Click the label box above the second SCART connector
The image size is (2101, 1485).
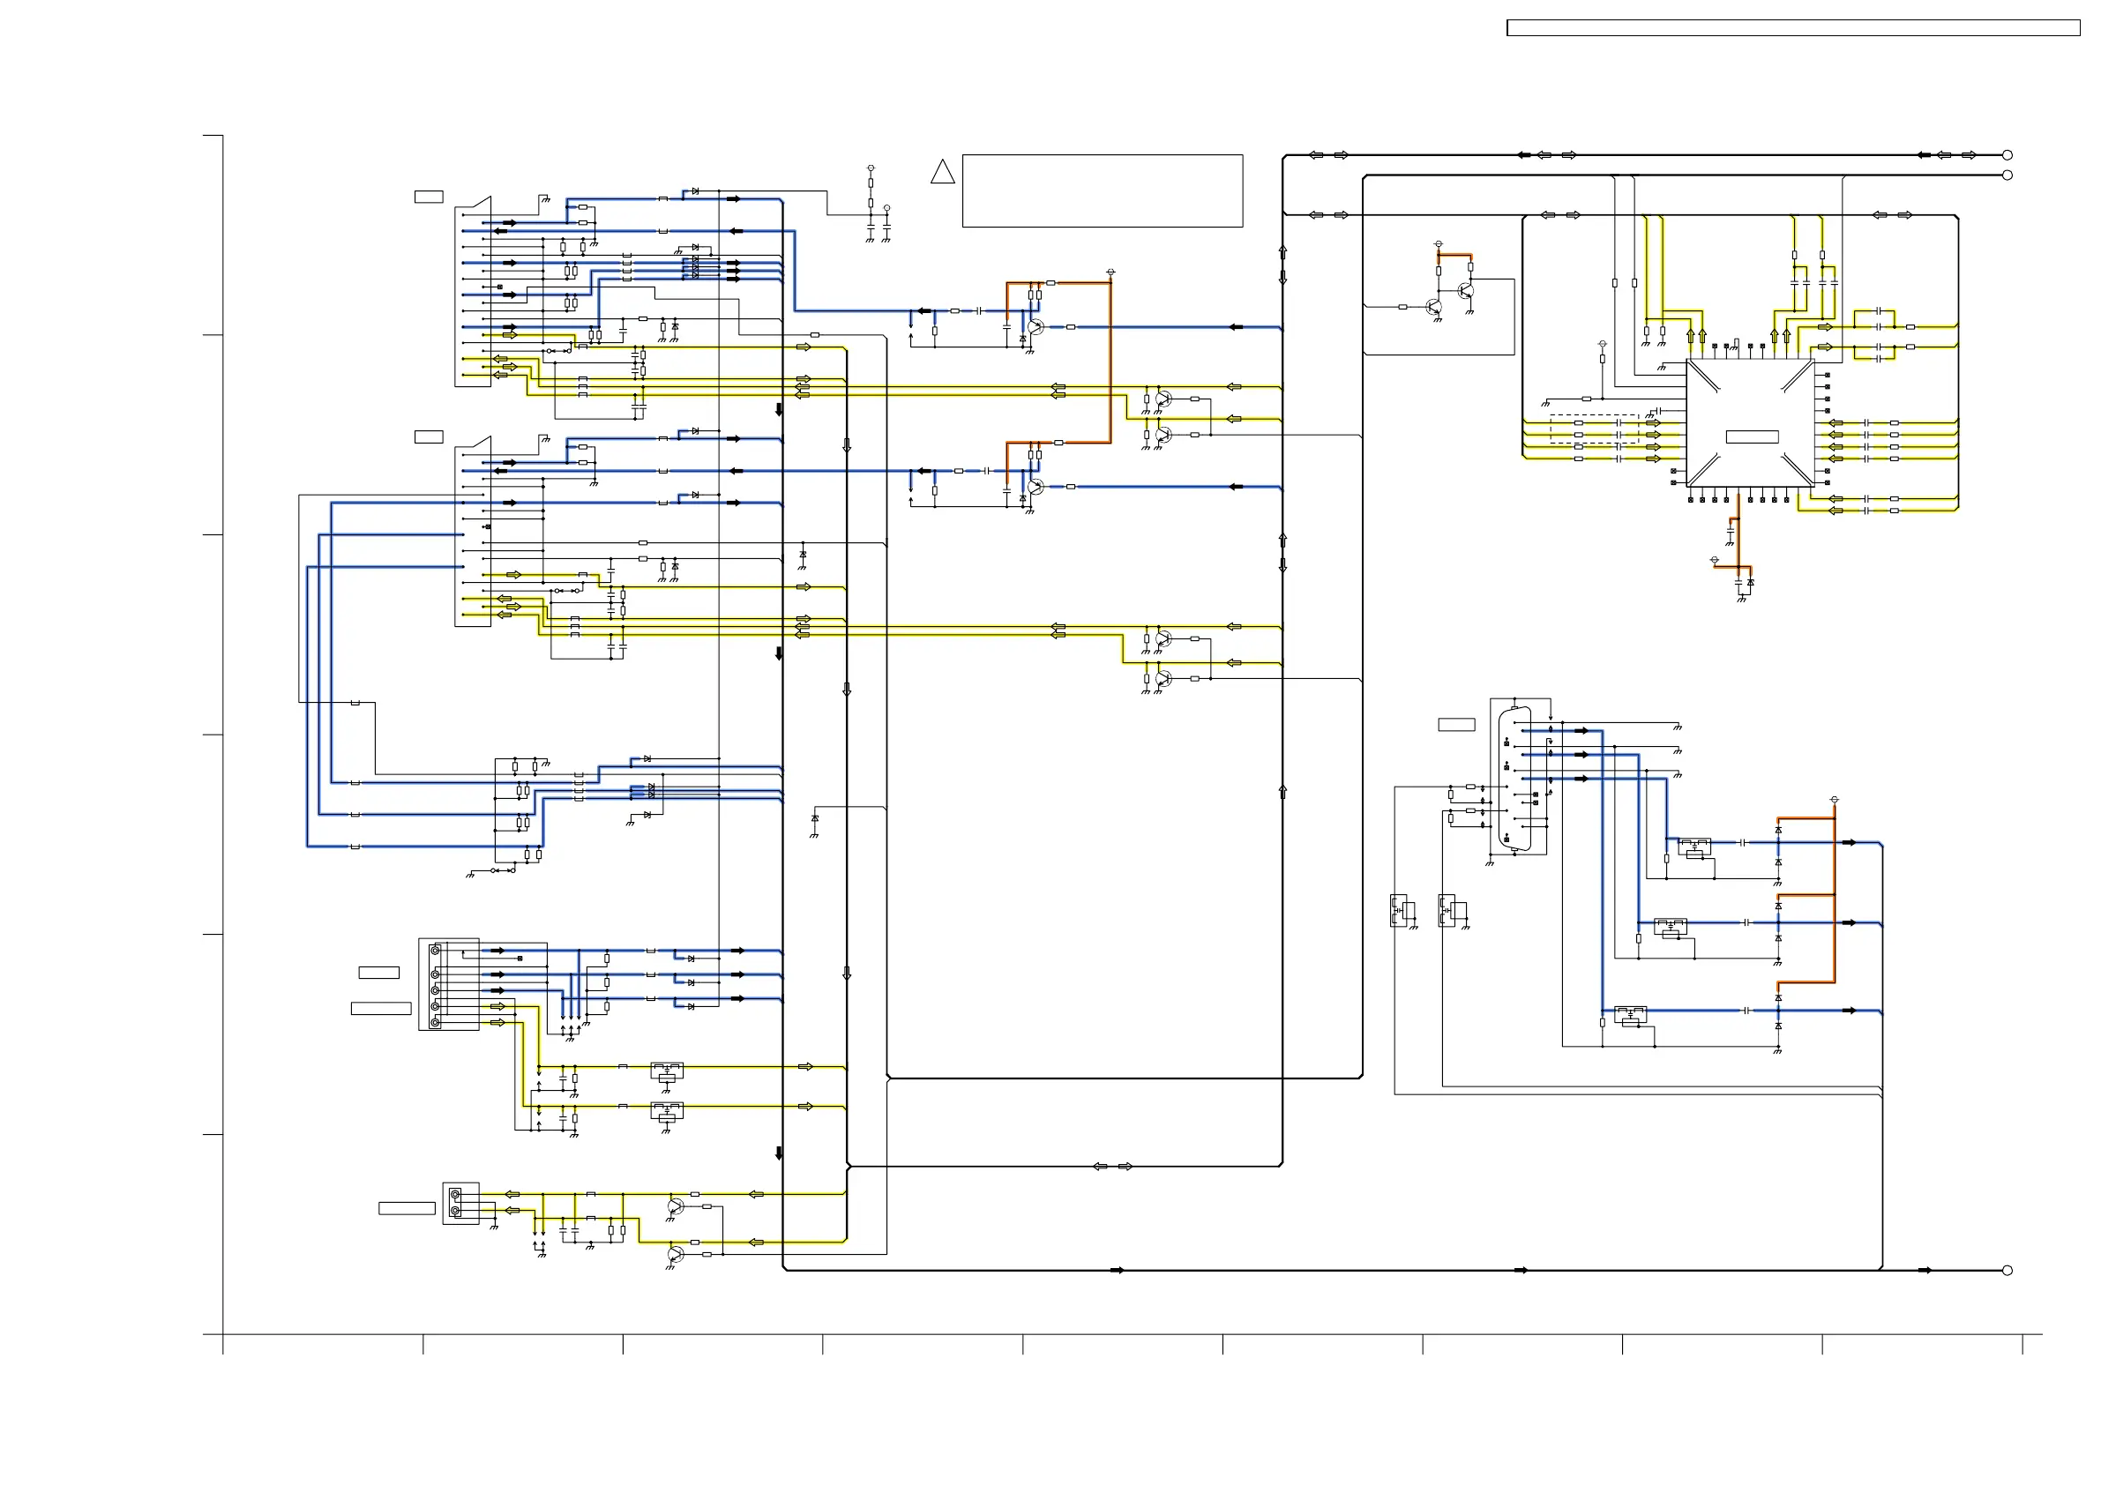coord(429,437)
